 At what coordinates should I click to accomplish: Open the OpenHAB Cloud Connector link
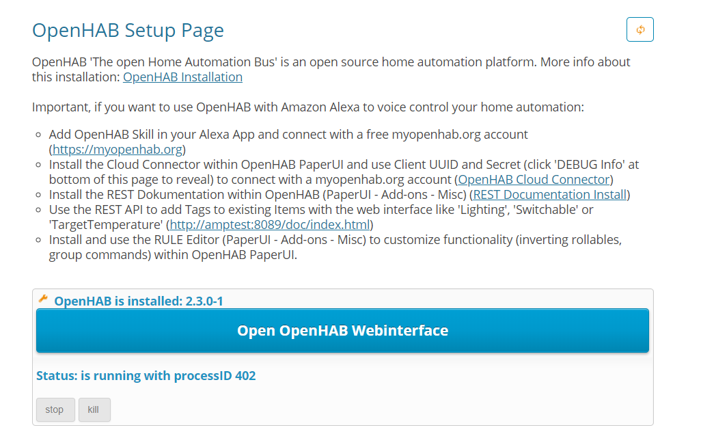(534, 179)
